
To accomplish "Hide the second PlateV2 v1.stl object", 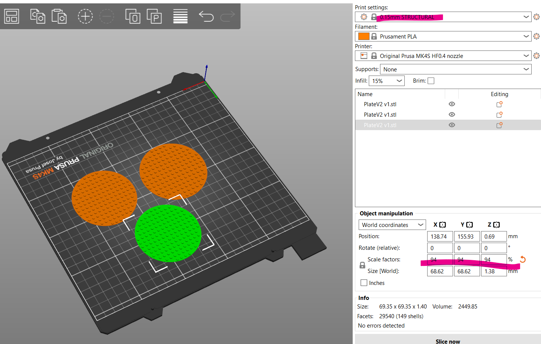I will pos(452,115).
